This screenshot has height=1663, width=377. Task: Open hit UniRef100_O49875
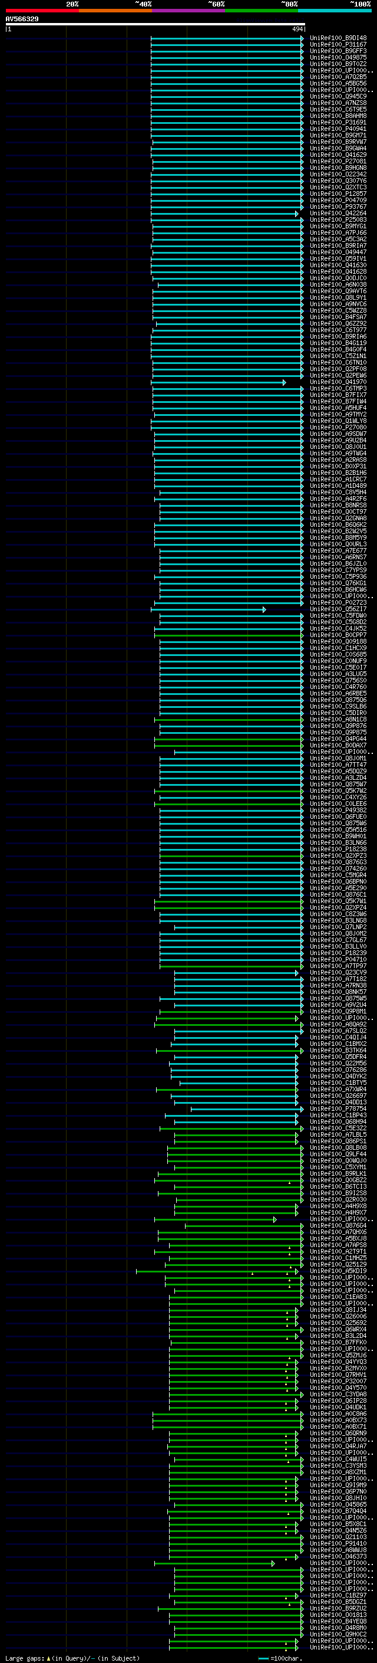click(x=338, y=57)
